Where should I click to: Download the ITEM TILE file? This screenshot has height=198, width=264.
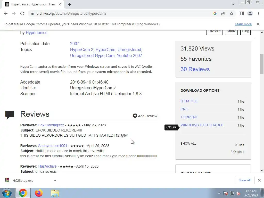click(189, 101)
